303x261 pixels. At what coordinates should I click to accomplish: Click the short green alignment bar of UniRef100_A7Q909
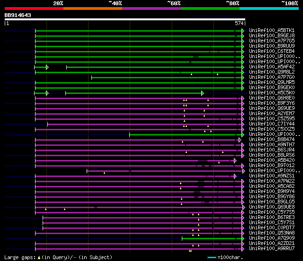point(213,239)
